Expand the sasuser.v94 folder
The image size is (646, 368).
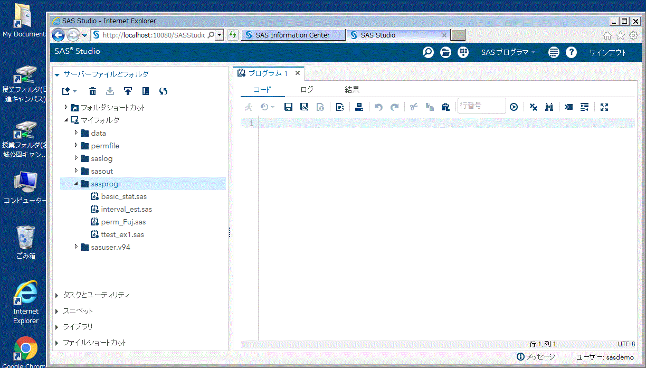(x=76, y=247)
